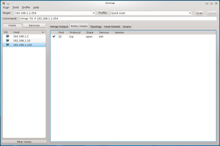Click the Scan button
This screenshot has height=146, width=220.
199,13
